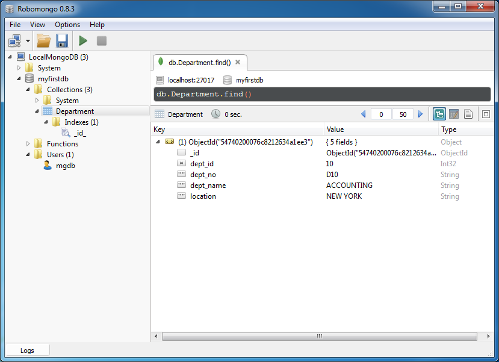Click the limit field showing 50
Image resolution: width=499 pixels, height=362 pixels.
(x=403, y=114)
